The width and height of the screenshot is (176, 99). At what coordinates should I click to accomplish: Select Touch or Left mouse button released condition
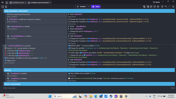[x=20, y=48]
